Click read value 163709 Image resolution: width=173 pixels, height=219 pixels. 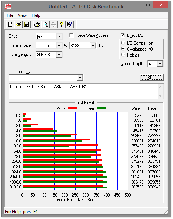click(154, 131)
